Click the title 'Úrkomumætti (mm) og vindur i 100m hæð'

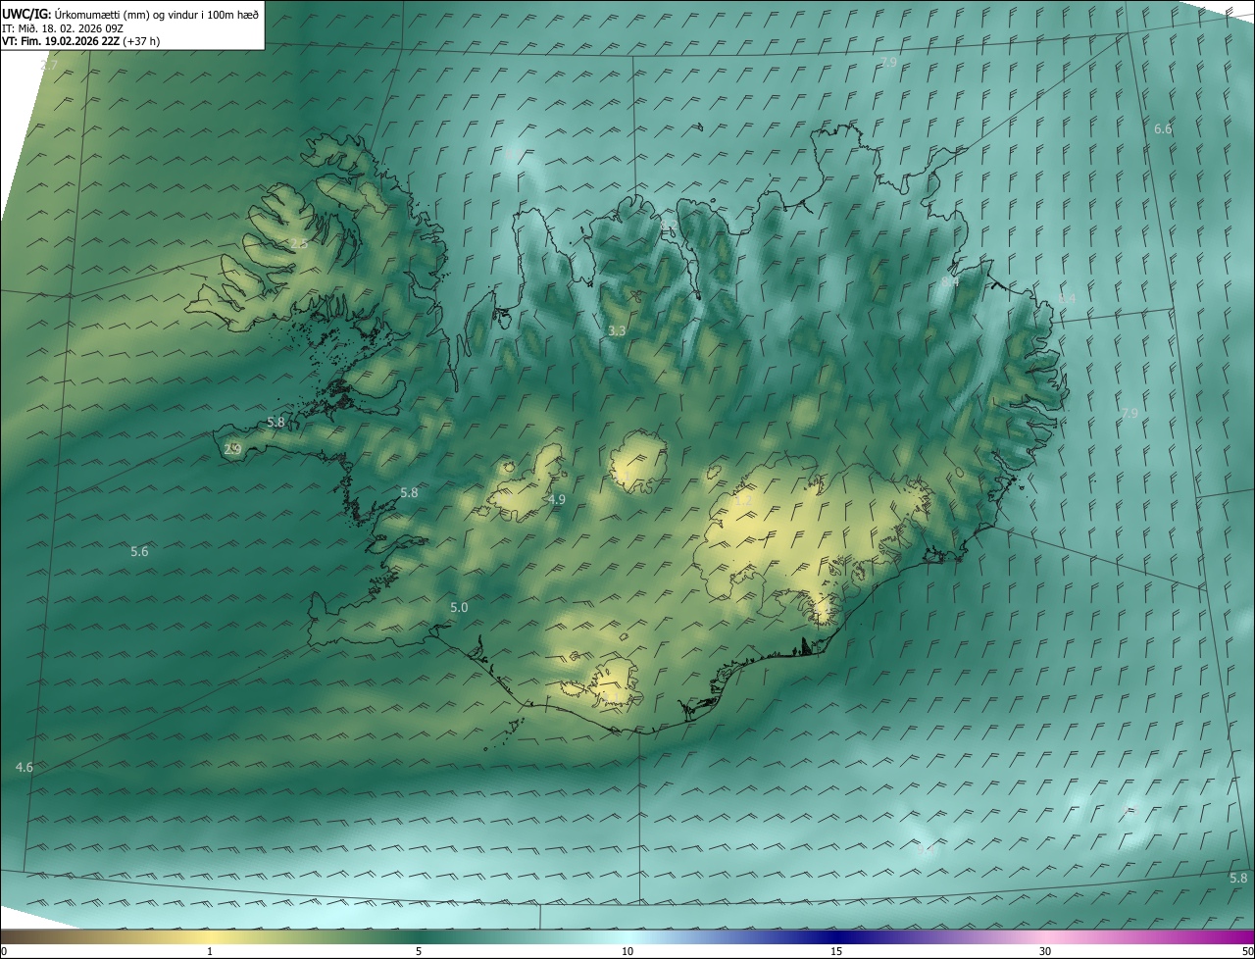pyautogui.click(x=157, y=14)
